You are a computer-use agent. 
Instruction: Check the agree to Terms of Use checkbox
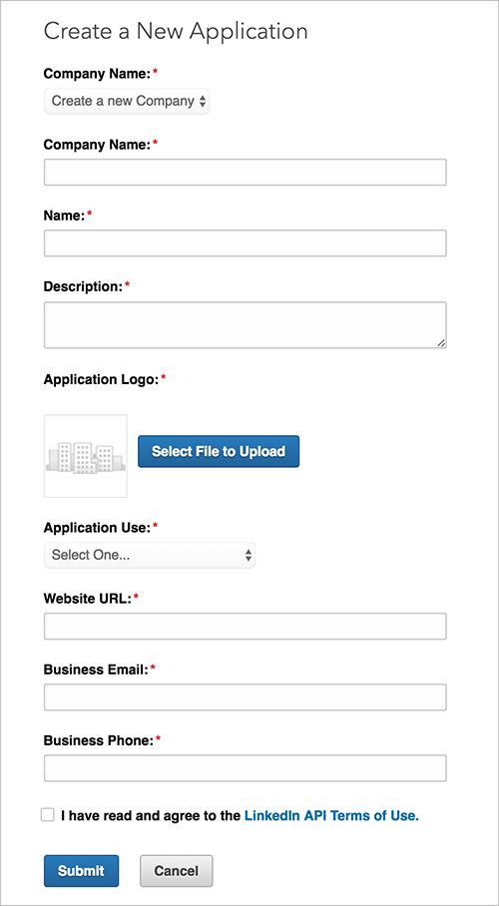pyautogui.click(x=48, y=815)
